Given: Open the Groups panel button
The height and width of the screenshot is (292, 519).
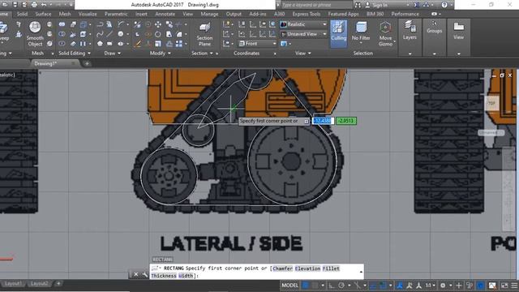Looking at the screenshot, I should (x=435, y=37).
